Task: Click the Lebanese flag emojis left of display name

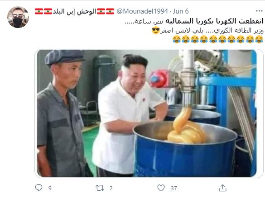Action: click(x=43, y=11)
